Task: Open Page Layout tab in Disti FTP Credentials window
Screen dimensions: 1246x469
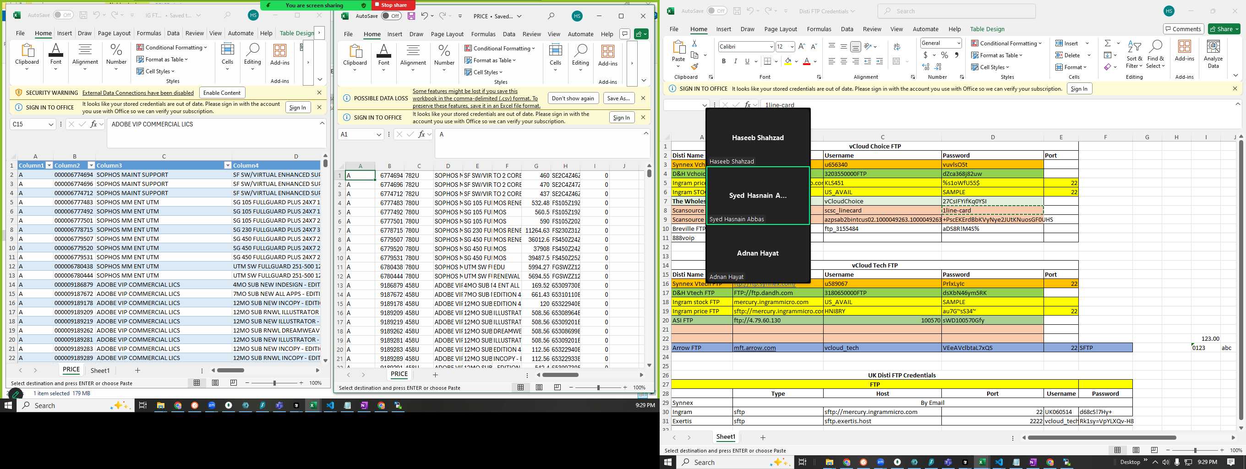Action: click(x=781, y=29)
